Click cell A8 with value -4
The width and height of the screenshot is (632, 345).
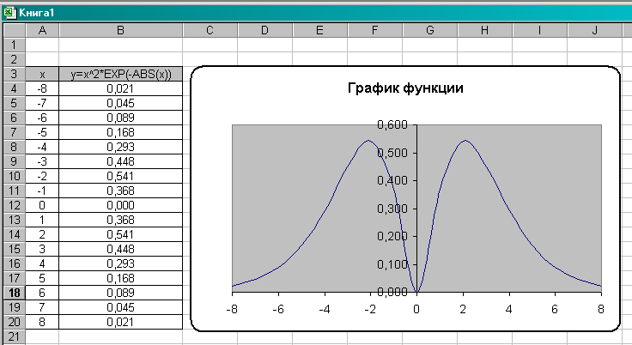[x=42, y=147]
